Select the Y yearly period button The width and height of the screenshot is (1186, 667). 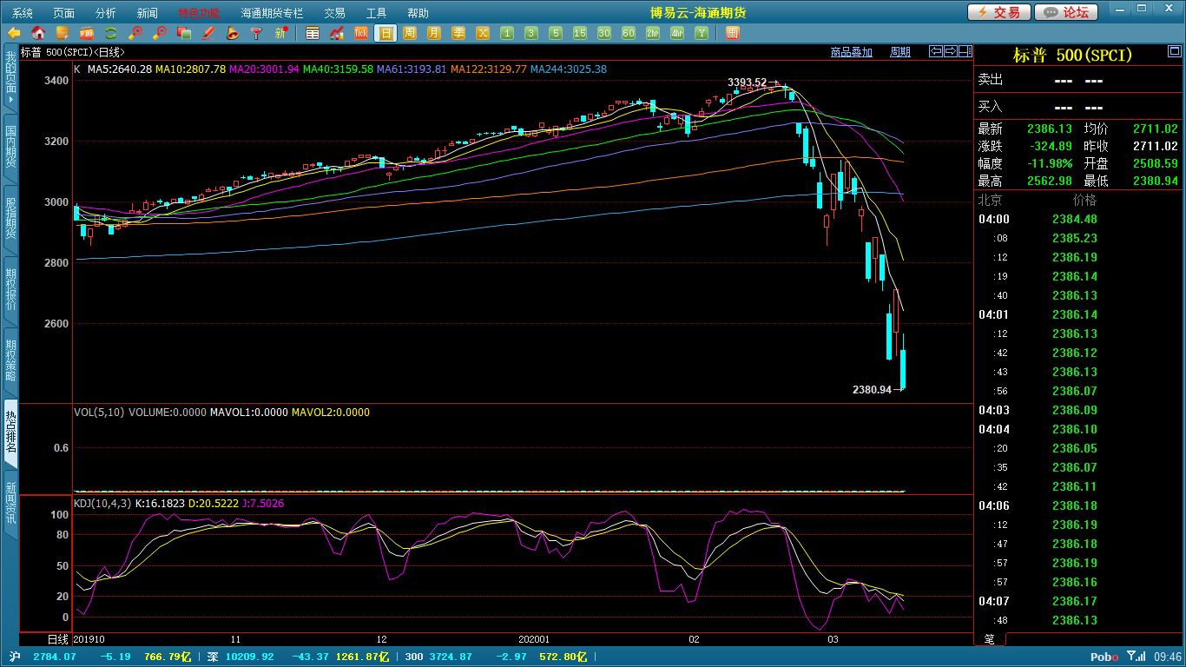tap(702, 33)
